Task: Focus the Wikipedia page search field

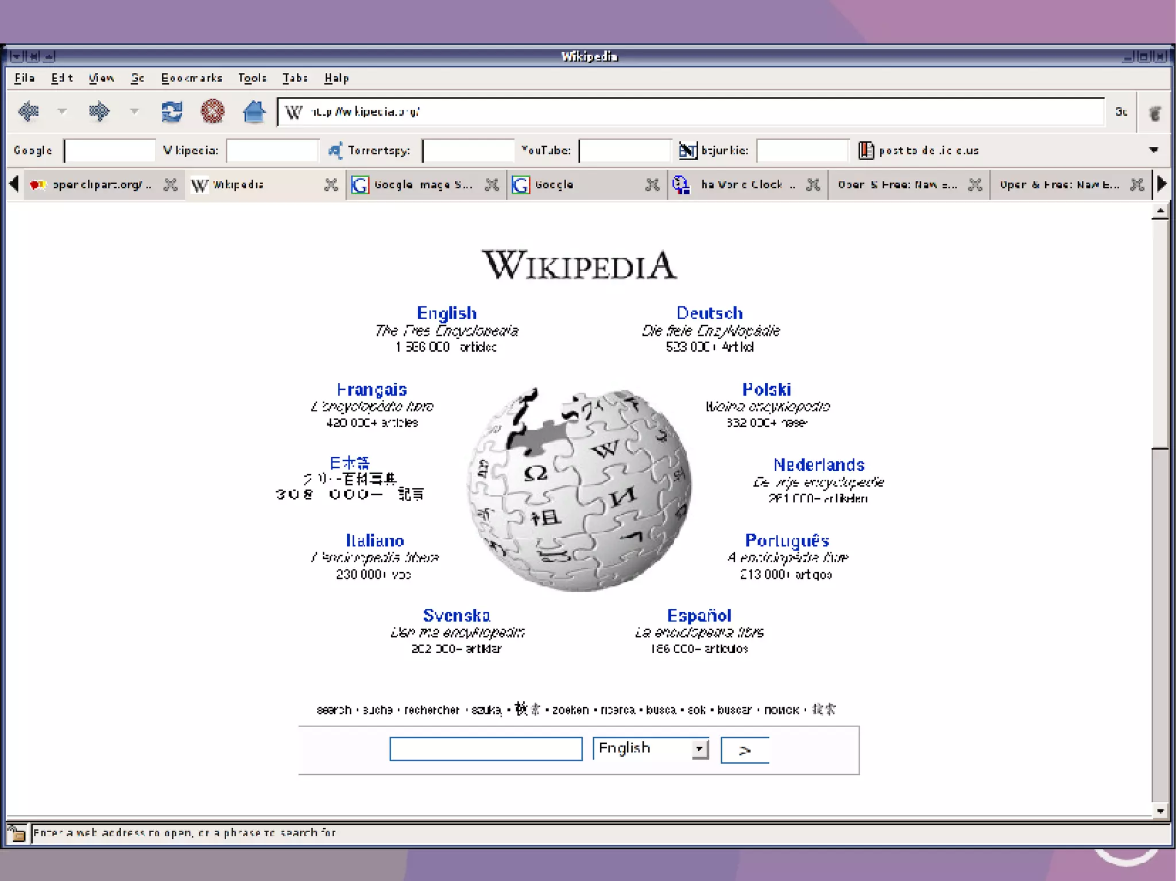Action: (x=486, y=749)
